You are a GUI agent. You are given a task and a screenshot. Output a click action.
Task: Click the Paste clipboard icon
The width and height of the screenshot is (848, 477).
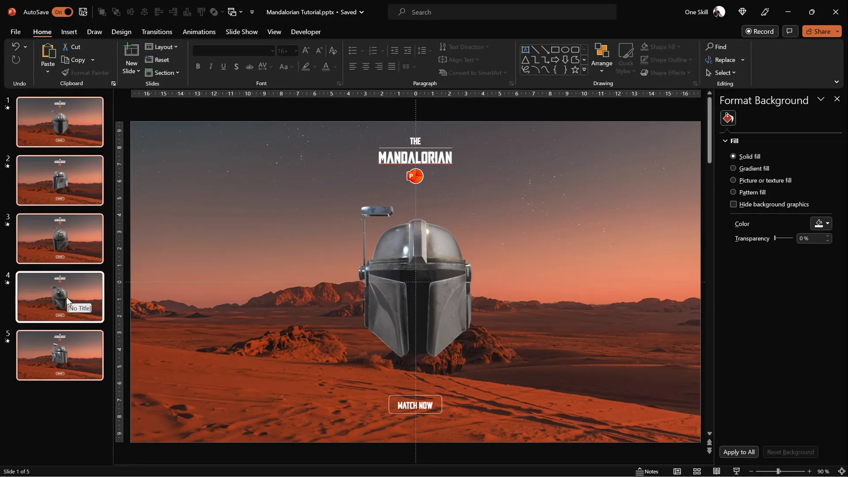[x=48, y=51]
